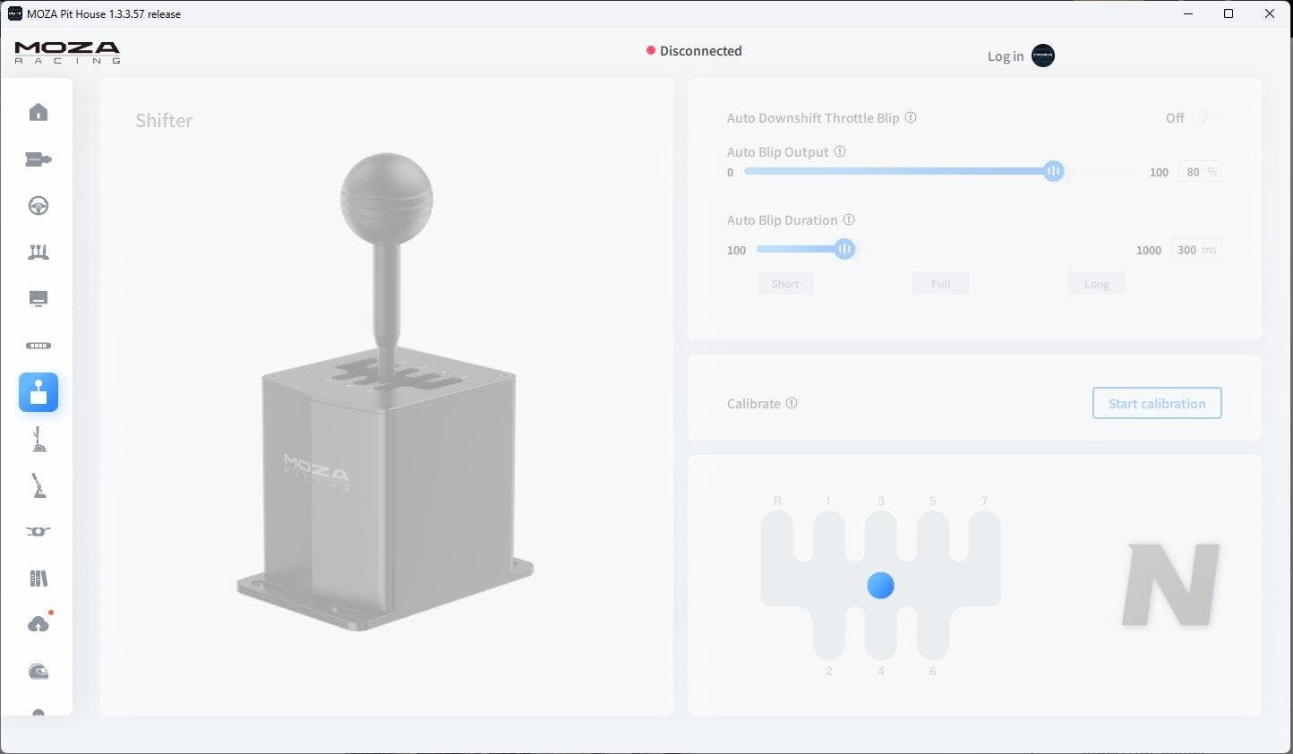Open the cloud update icon with red dot

click(39, 624)
